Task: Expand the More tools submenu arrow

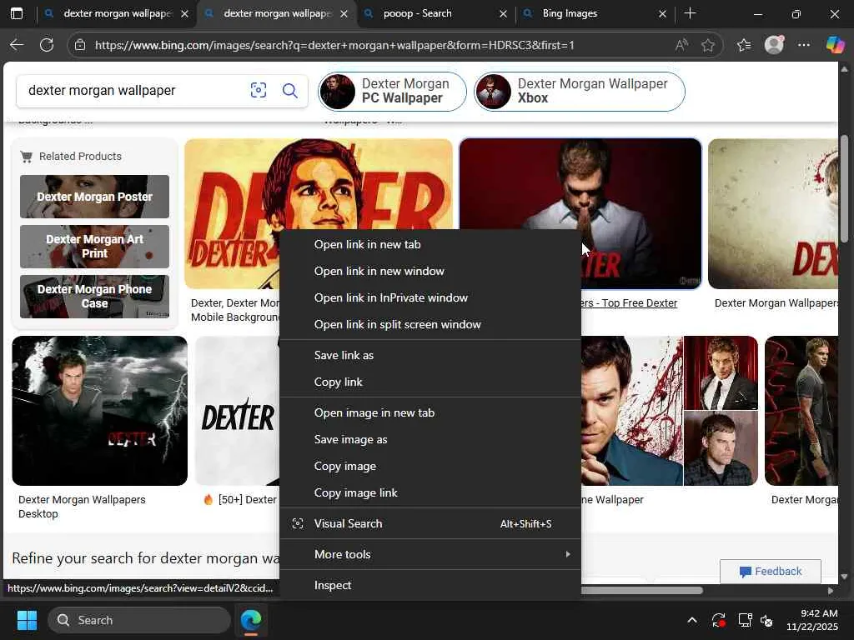Action: click(567, 554)
